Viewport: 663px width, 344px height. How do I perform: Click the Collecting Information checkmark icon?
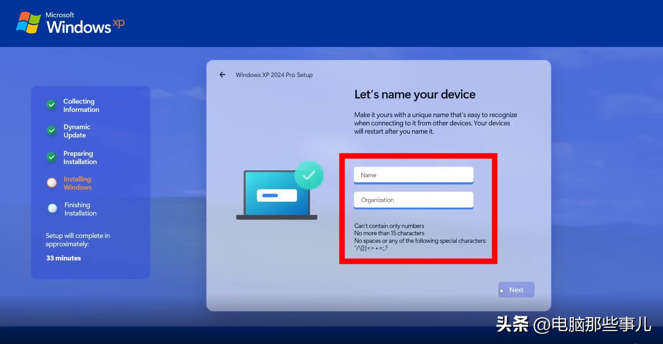pos(51,105)
